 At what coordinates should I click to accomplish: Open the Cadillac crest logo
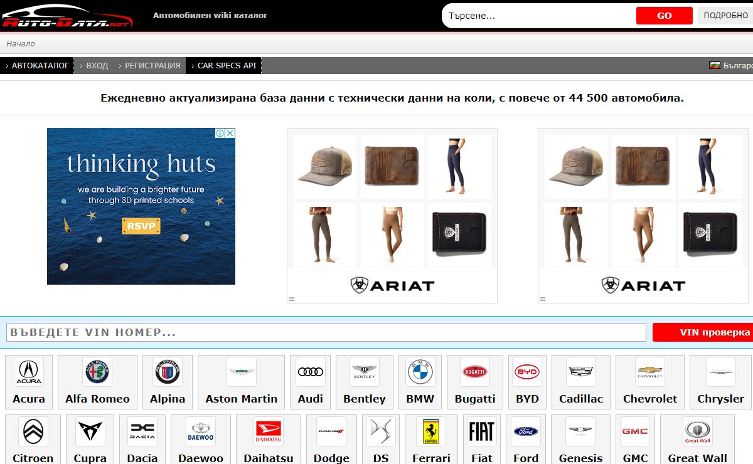pyautogui.click(x=581, y=372)
